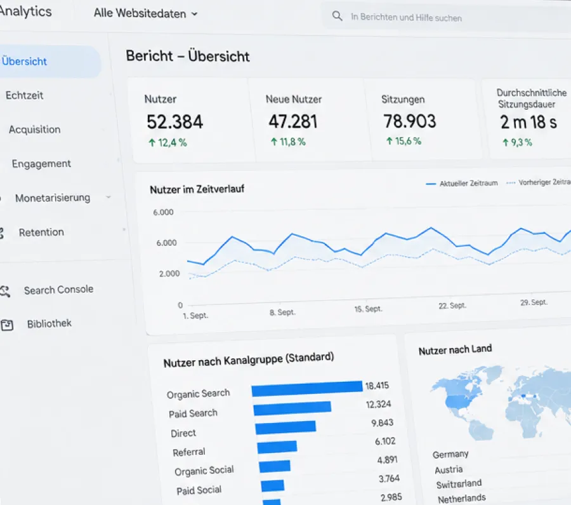Viewport: 571px width, 505px height.
Task: Click the 22. Sept. axis label
Action: click(x=452, y=306)
